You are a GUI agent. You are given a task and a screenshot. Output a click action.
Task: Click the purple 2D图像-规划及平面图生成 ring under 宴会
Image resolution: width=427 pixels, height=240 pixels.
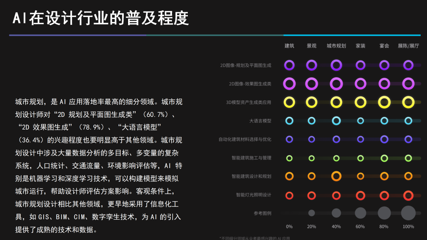pyautogui.click(x=384, y=65)
